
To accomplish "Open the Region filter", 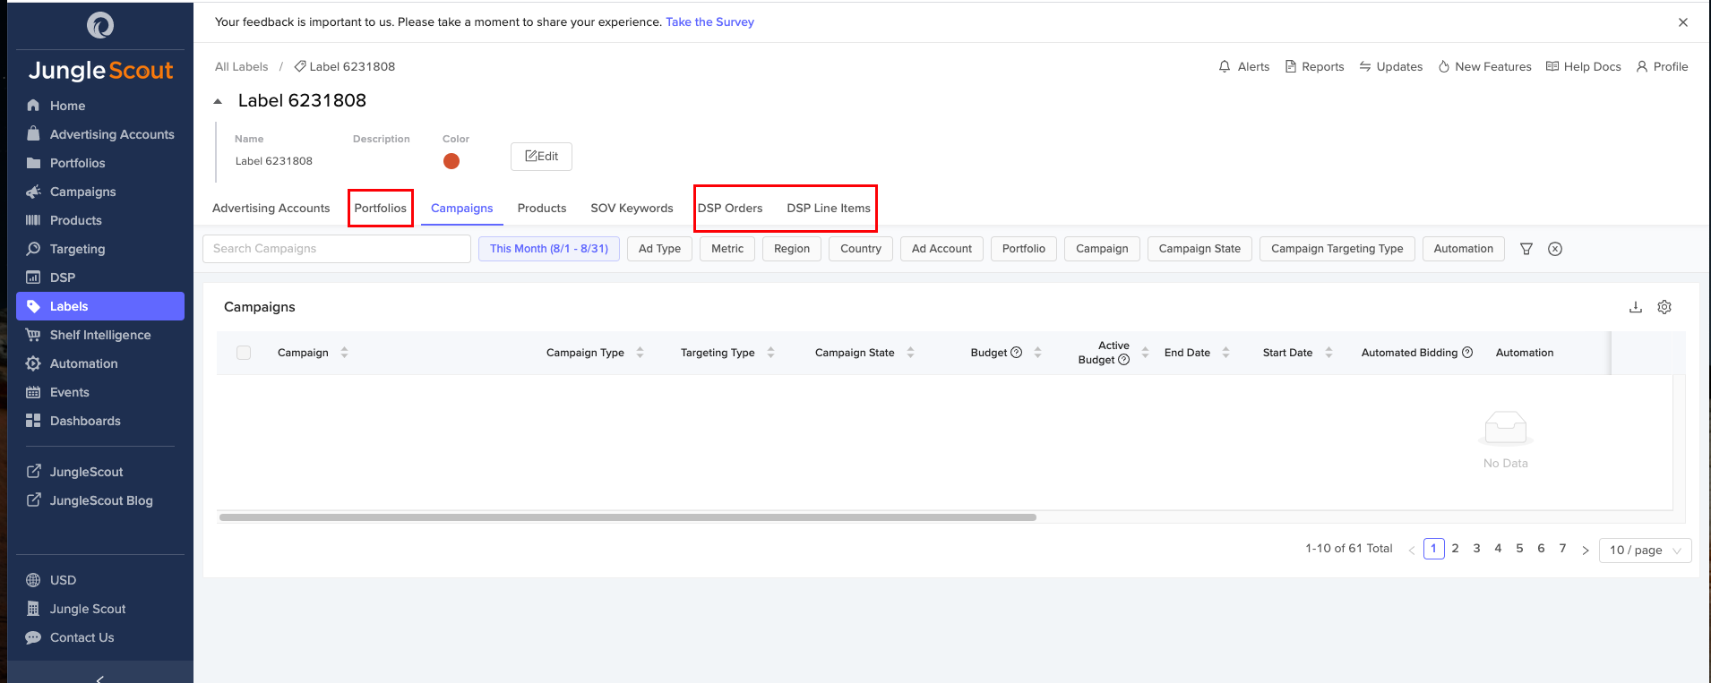I will coord(792,249).
